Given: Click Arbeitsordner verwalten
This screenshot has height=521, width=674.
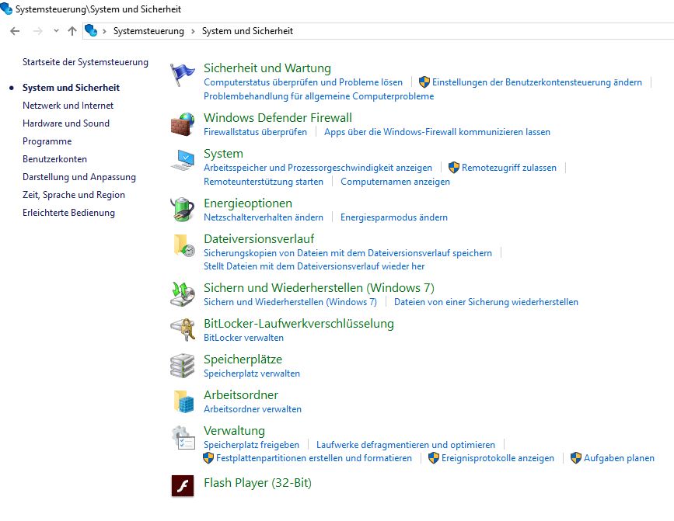Looking at the screenshot, I should click(253, 409).
